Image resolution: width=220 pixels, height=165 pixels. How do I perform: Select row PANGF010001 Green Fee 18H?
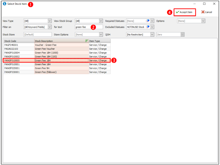[x=57, y=64]
